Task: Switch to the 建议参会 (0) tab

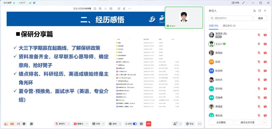Action: point(229,26)
